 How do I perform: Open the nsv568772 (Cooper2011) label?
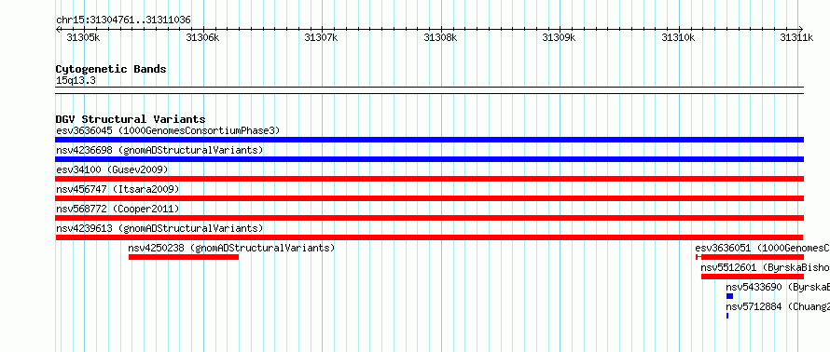click(118, 209)
